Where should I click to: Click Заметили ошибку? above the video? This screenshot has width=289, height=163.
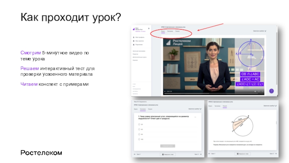click(x=259, y=31)
